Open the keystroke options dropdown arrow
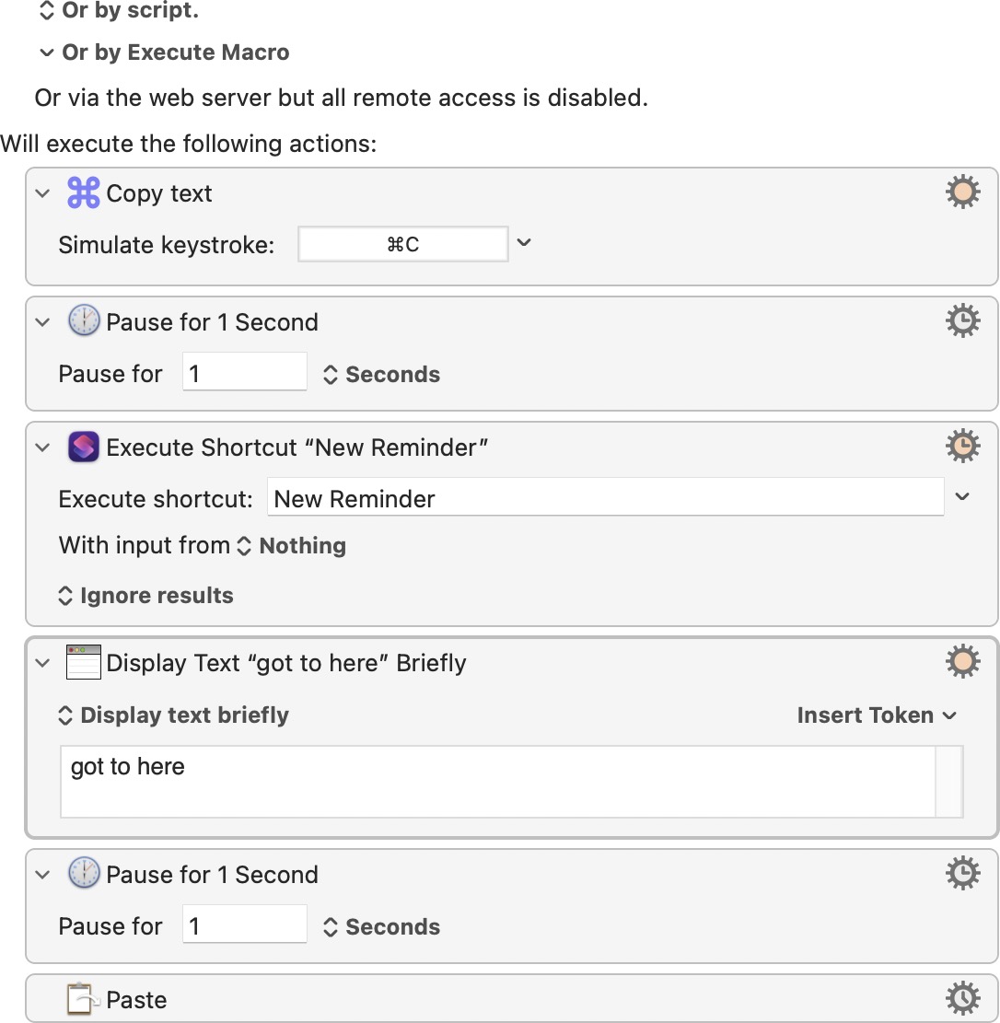This screenshot has height=1023, width=1000. [x=524, y=243]
